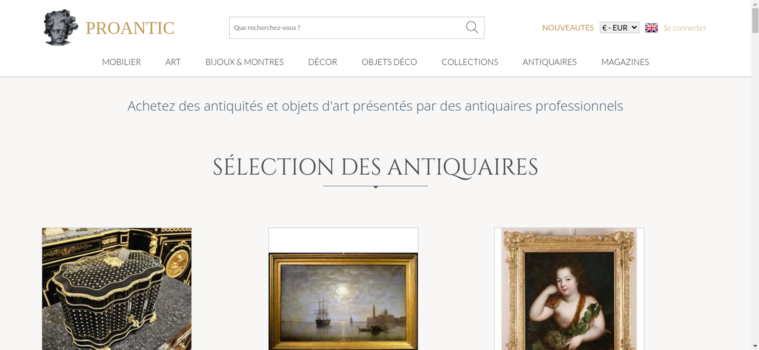This screenshot has height=350, width=759.
Task: Click the Proantic cherub head logo
Action: [x=60, y=27]
